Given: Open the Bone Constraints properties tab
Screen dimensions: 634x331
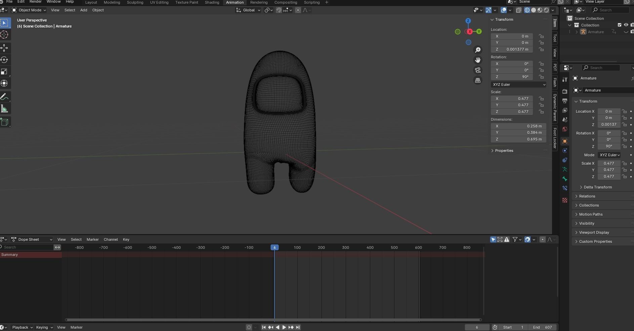Looking at the screenshot, I should tap(565, 188).
